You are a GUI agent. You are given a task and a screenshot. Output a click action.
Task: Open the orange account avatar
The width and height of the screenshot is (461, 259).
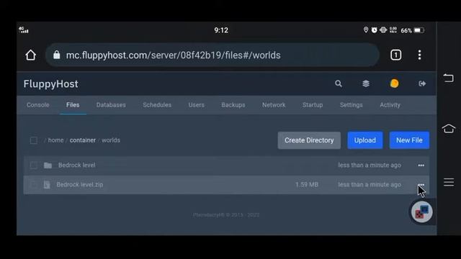(394, 83)
